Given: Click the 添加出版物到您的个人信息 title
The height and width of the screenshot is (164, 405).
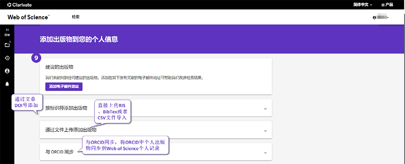Looking at the screenshot, I should tap(79, 39).
